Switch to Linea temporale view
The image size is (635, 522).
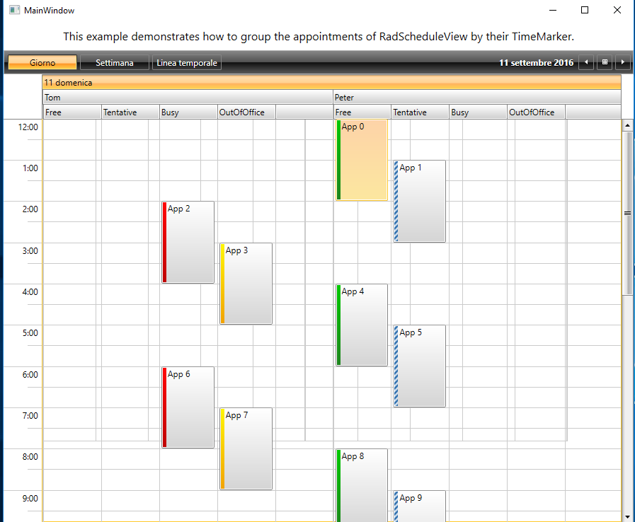click(x=187, y=63)
